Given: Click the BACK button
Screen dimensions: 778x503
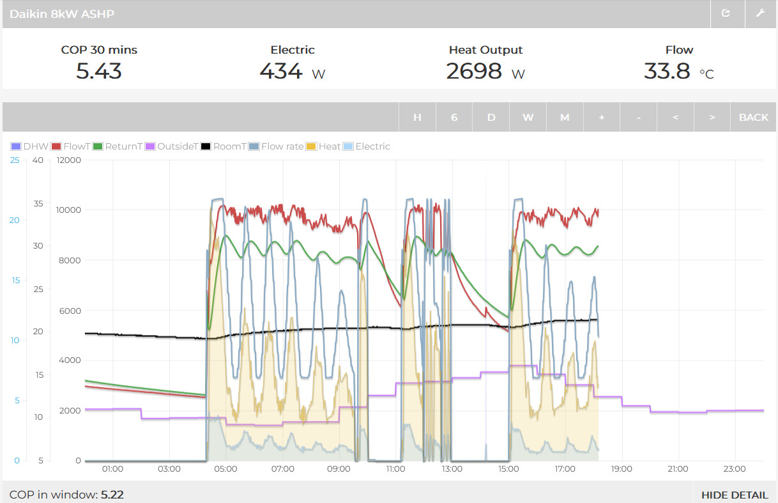Looking at the screenshot, I should coord(754,116).
